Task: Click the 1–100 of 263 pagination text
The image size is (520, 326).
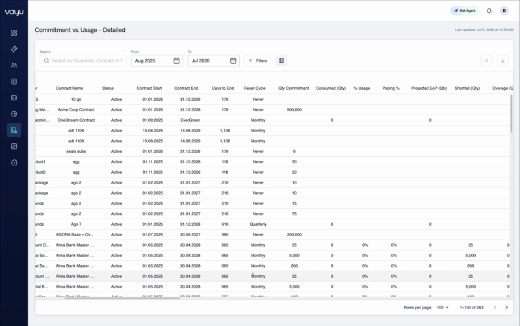Action: click(471, 307)
